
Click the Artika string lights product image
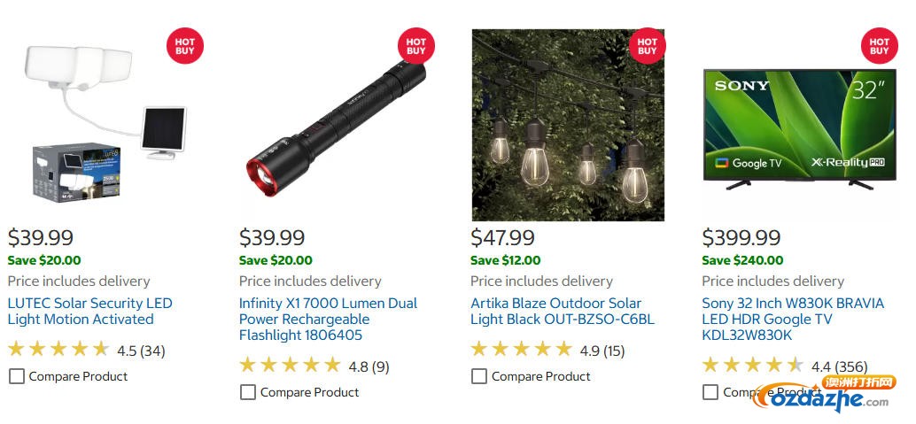[x=567, y=126]
